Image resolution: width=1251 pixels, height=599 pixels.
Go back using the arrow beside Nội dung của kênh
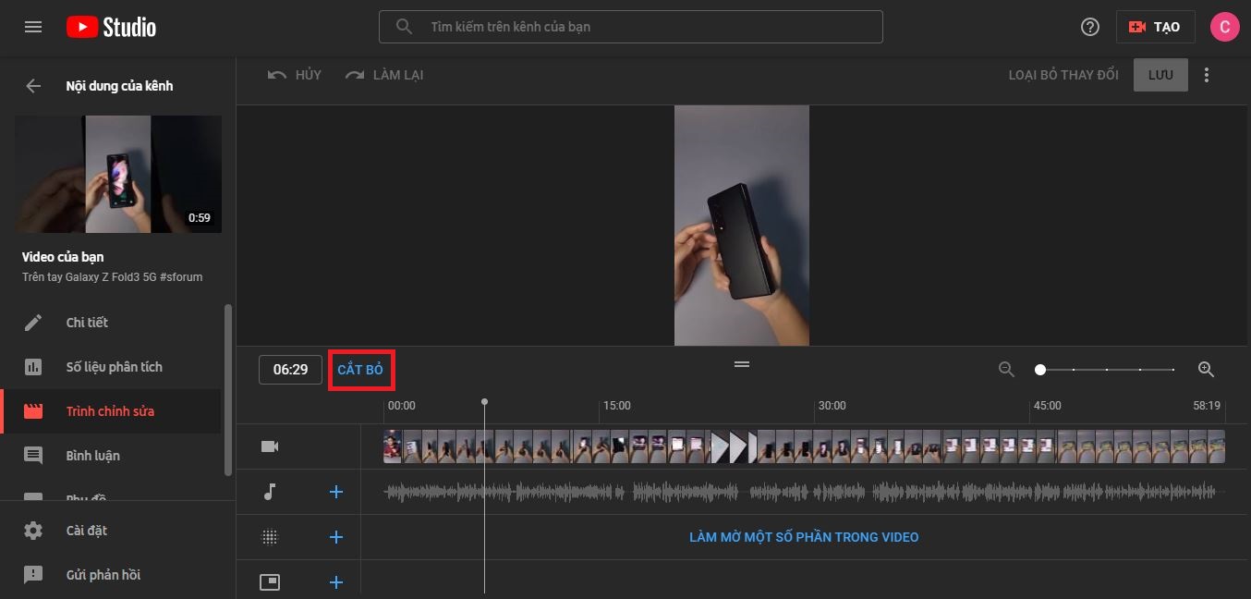[33, 86]
